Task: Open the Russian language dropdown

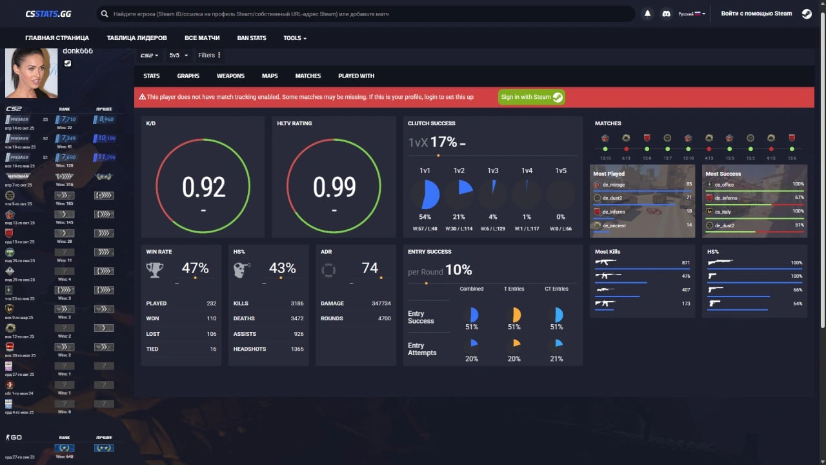Action: (x=692, y=14)
